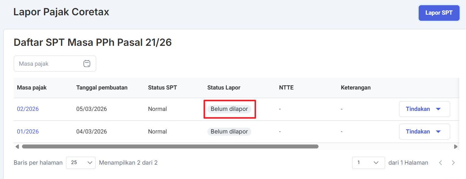Click the Status SPT column header
The width and height of the screenshot is (466, 179).
[162, 88]
